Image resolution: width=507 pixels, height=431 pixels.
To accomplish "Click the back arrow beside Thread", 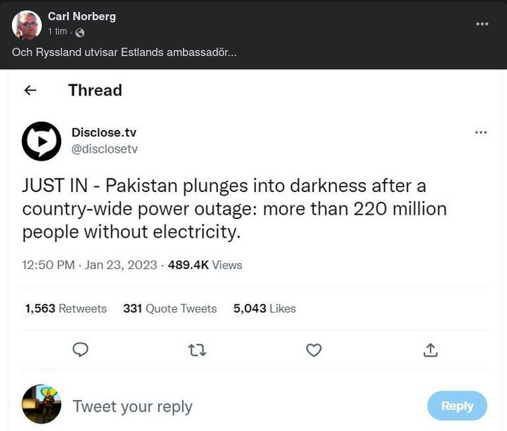I will pos(31,90).
